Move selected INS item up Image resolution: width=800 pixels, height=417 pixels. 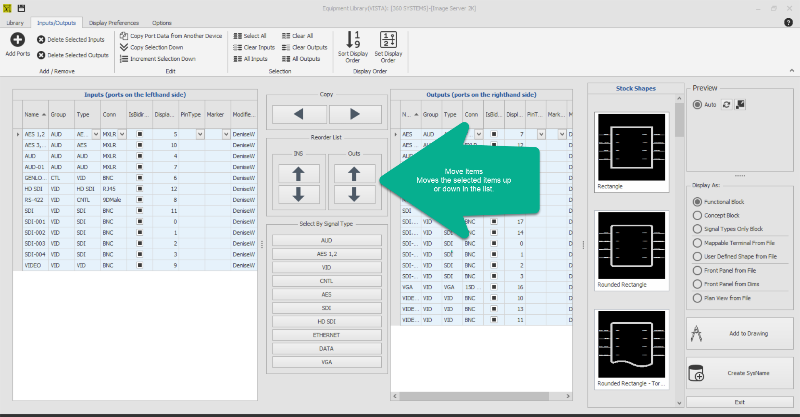(299, 174)
